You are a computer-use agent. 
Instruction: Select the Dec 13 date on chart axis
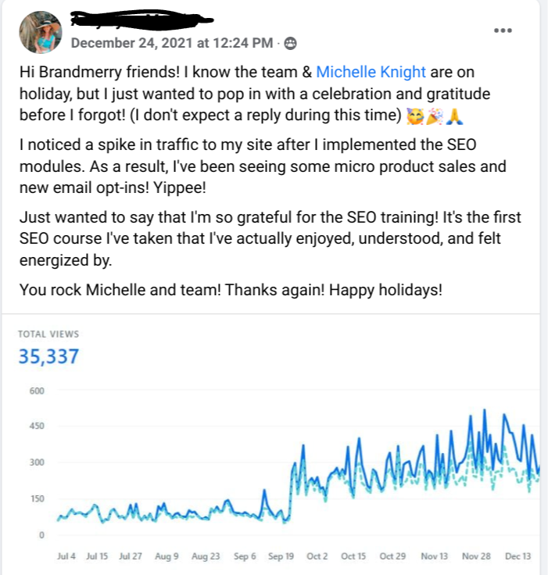[518, 556]
